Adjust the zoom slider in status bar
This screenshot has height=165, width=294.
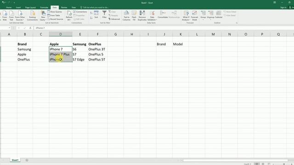[x=284, y=164]
